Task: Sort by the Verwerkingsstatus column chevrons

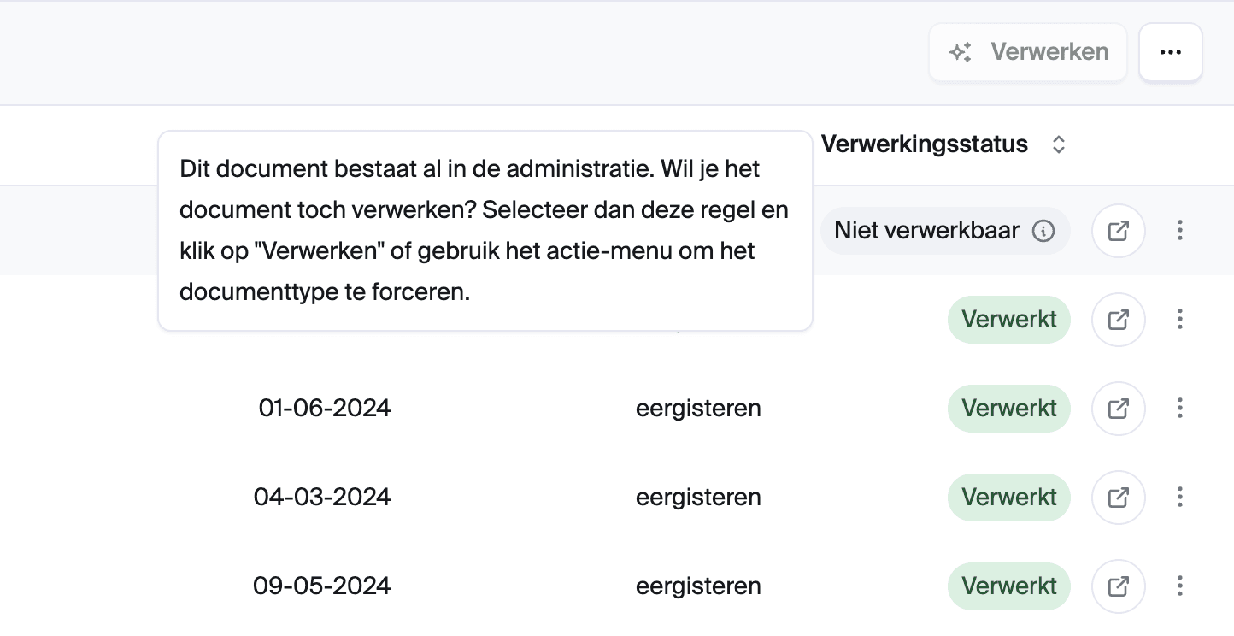Action: (1058, 144)
